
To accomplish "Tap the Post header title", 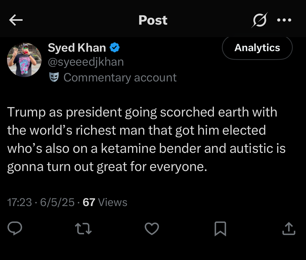I will click(x=153, y=20).
